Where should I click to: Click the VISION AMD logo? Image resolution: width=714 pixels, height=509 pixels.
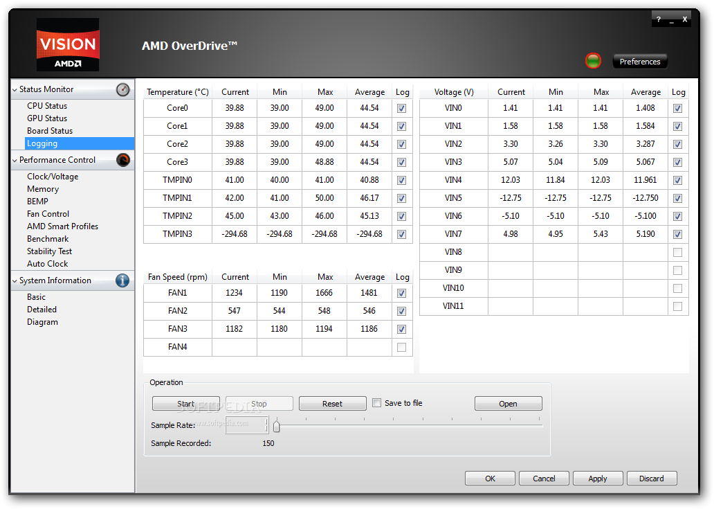68,44
